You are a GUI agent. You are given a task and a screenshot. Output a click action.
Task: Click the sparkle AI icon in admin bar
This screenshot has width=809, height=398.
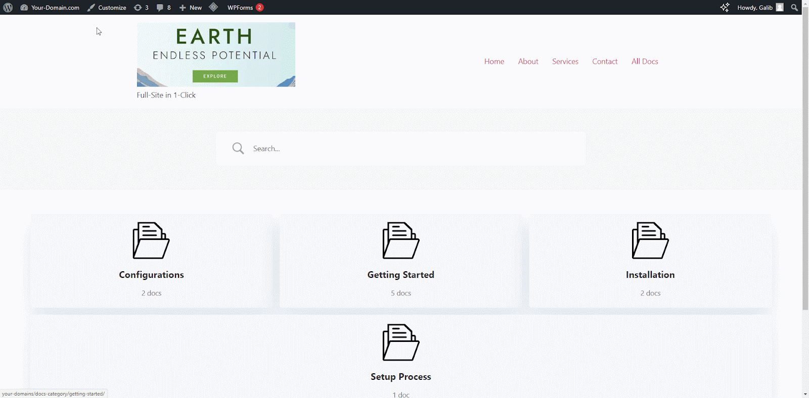point(725,8)
